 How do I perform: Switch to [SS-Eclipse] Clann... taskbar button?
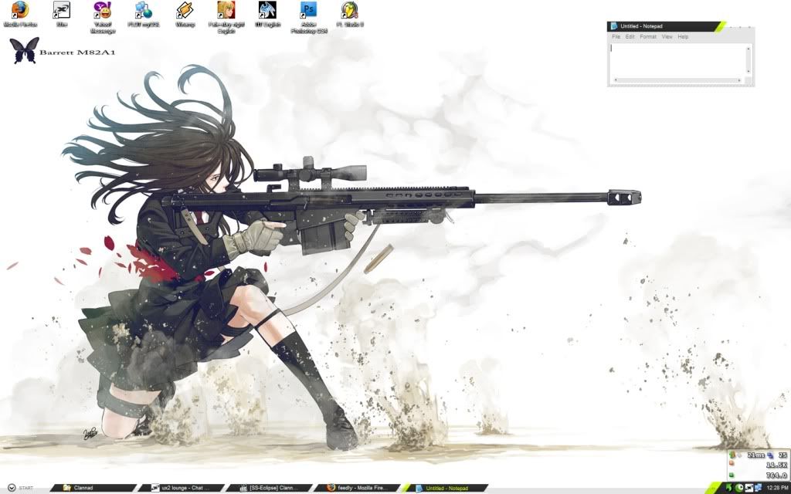269,488
